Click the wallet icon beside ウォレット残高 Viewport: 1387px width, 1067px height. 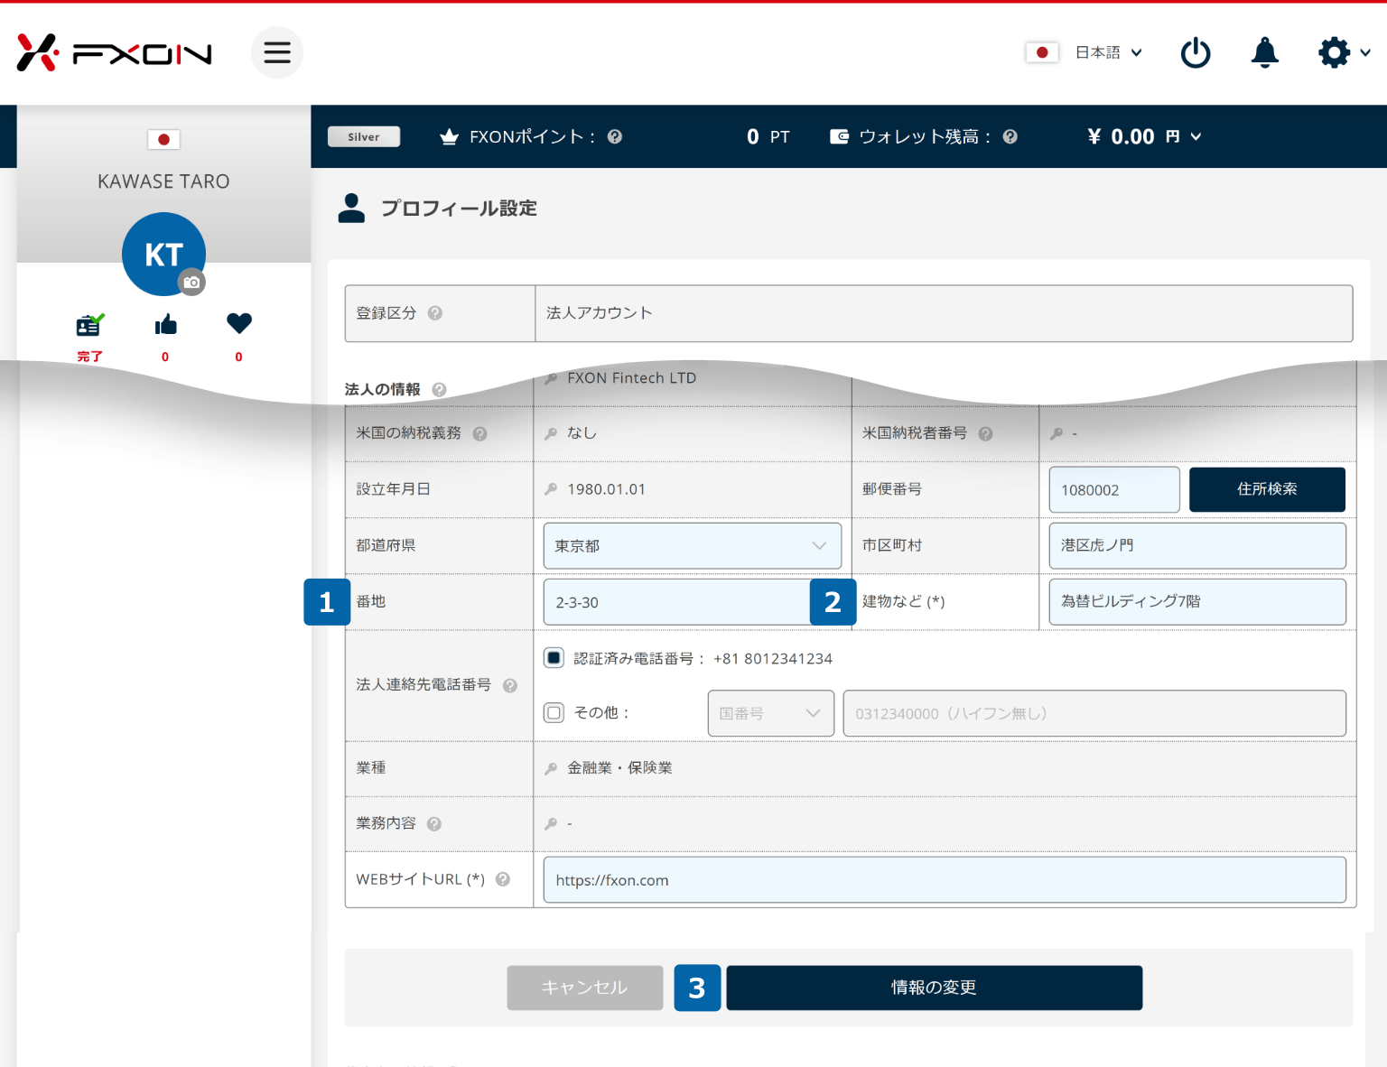click(839, 136)
